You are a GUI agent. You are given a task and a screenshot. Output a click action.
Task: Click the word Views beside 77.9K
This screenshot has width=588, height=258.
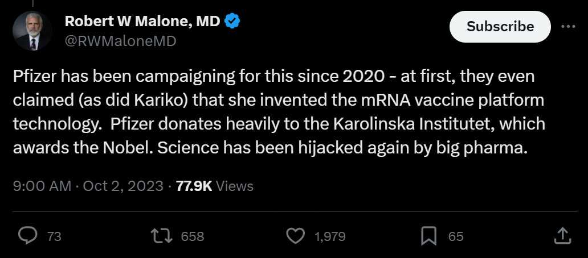click(x=235, y=186)
